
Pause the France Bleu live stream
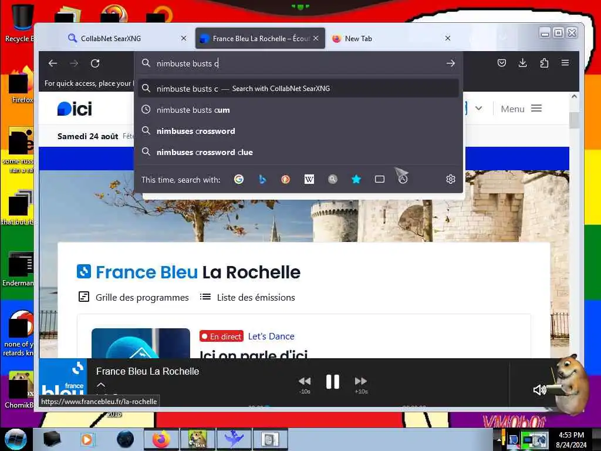tap(332, 382)
